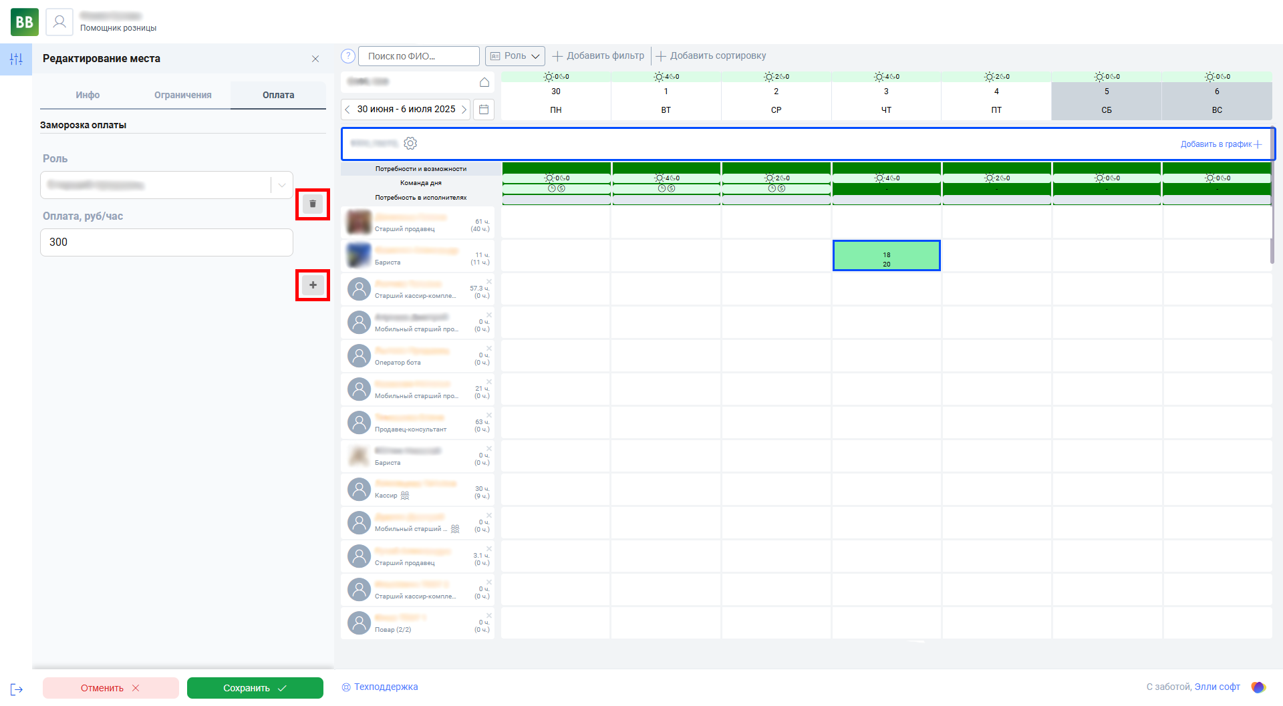Remove the Продавец-консультант employee row
The width and height of the screenshot is (1283, 706).
pyautogui.click(x=489, y=415)
